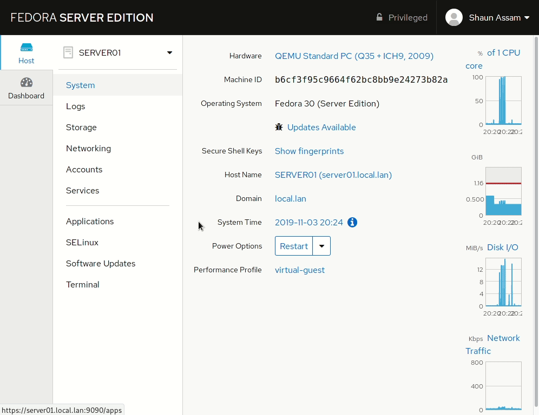This screenshot has width=539, height=415.
Task: Click the FEDORA SERVER EDITION title
Action: [x=82, y=17]
